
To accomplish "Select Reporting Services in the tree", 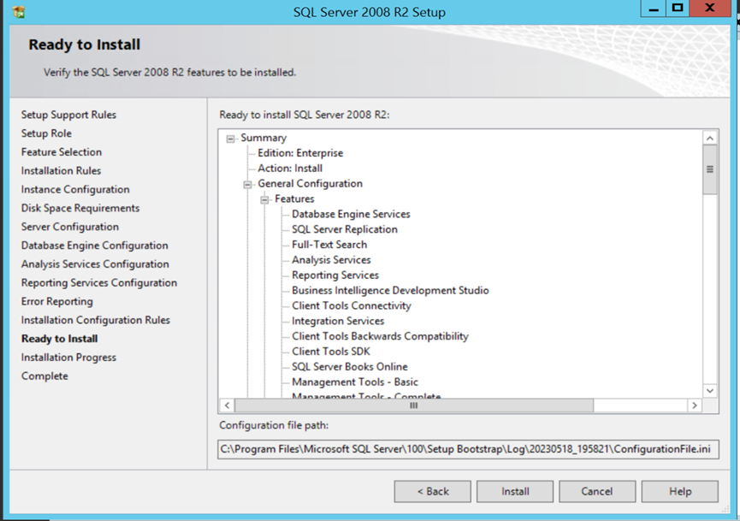I will pyautogui.click(x=335, y=275).
